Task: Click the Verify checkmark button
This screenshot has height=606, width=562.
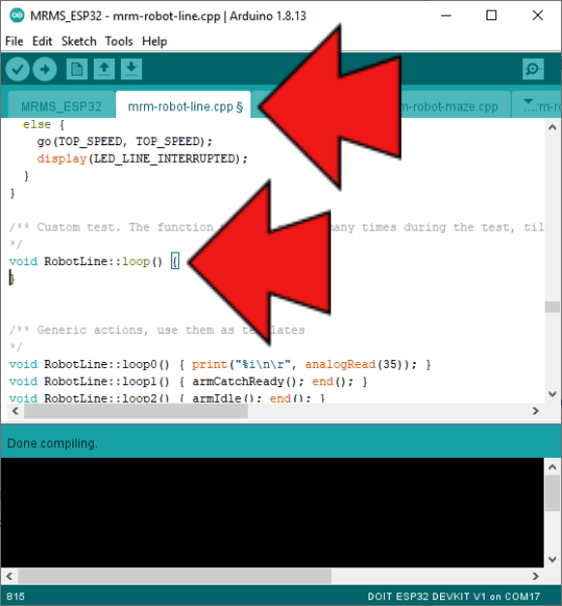Action: click(x=17, y=69)
